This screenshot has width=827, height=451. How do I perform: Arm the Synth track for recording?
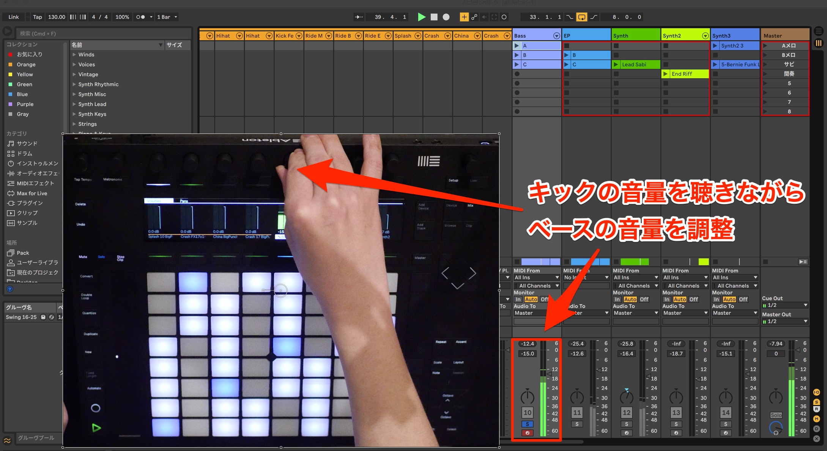(x=627, y=433)
